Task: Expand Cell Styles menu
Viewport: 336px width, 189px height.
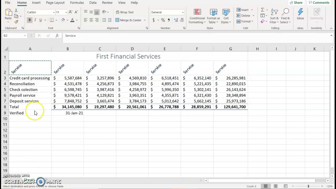Action: click(226, 16)
